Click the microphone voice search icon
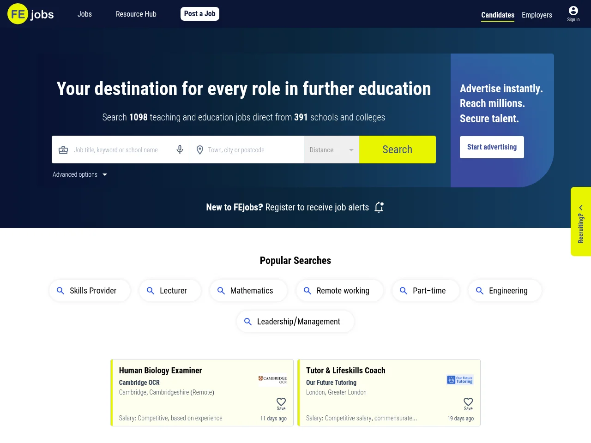This screenshot has width=591, height=443. [x=180, y=150]
